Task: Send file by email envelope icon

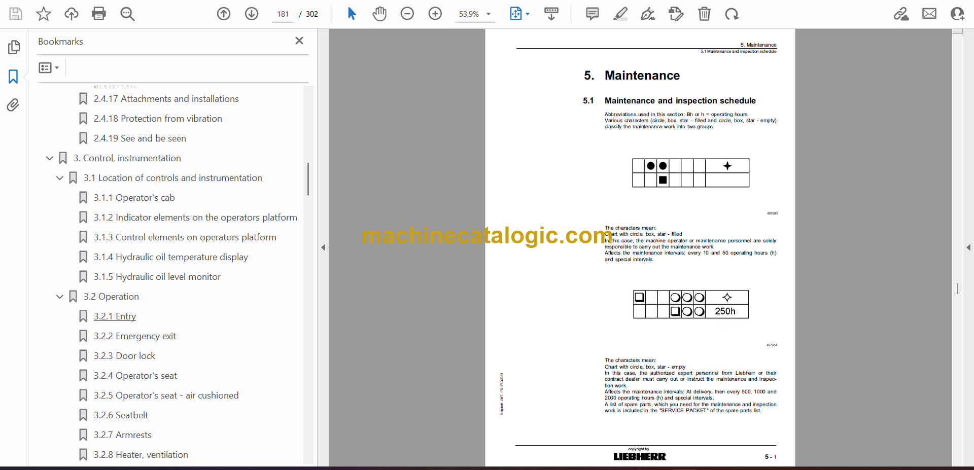Action: point(929,14)
